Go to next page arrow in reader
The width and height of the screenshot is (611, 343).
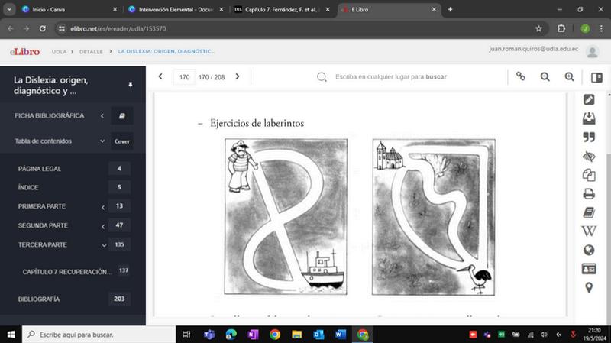pyautogui.click(x=238, y=77)
